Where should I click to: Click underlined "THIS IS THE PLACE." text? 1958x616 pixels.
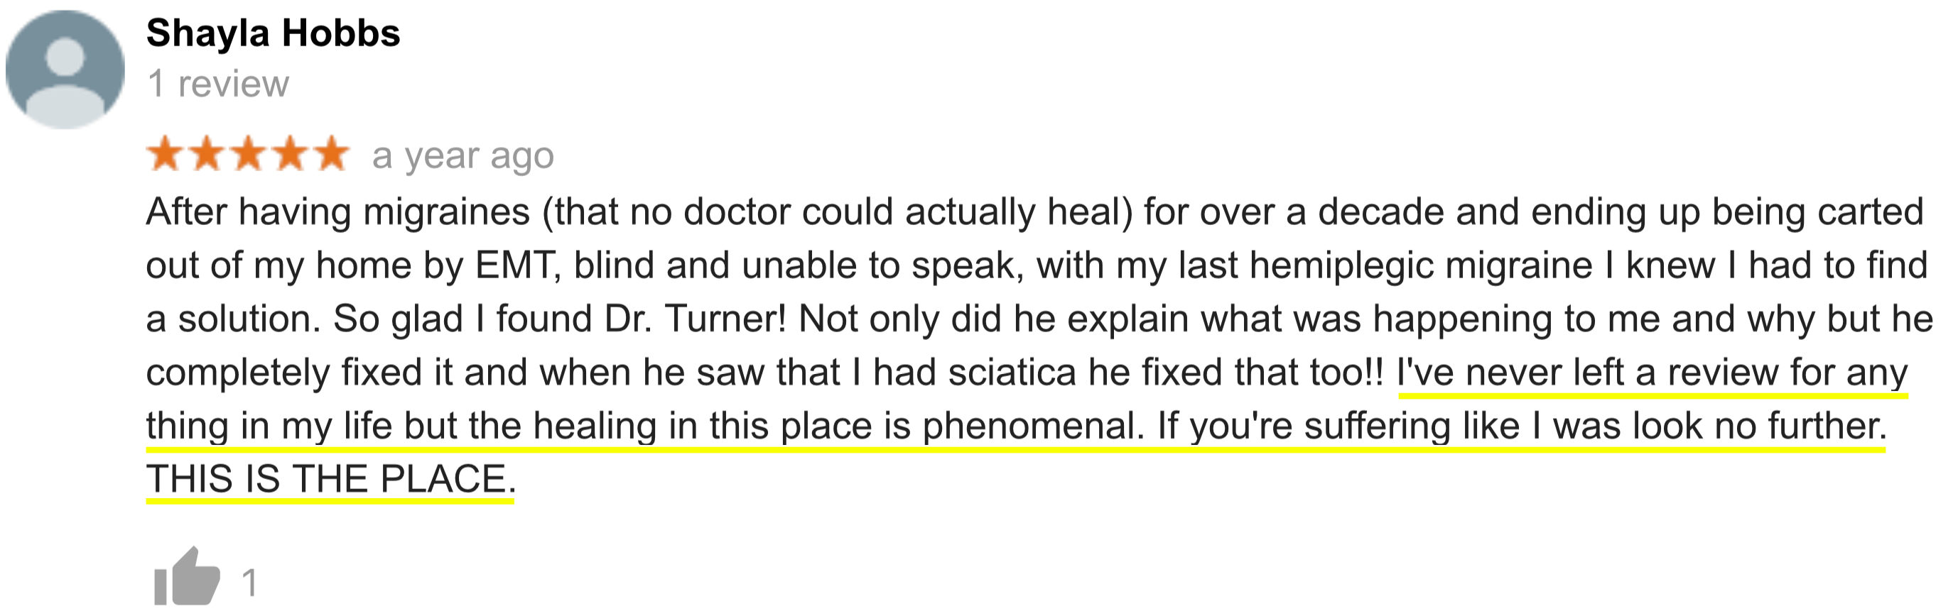pos(330,479)
